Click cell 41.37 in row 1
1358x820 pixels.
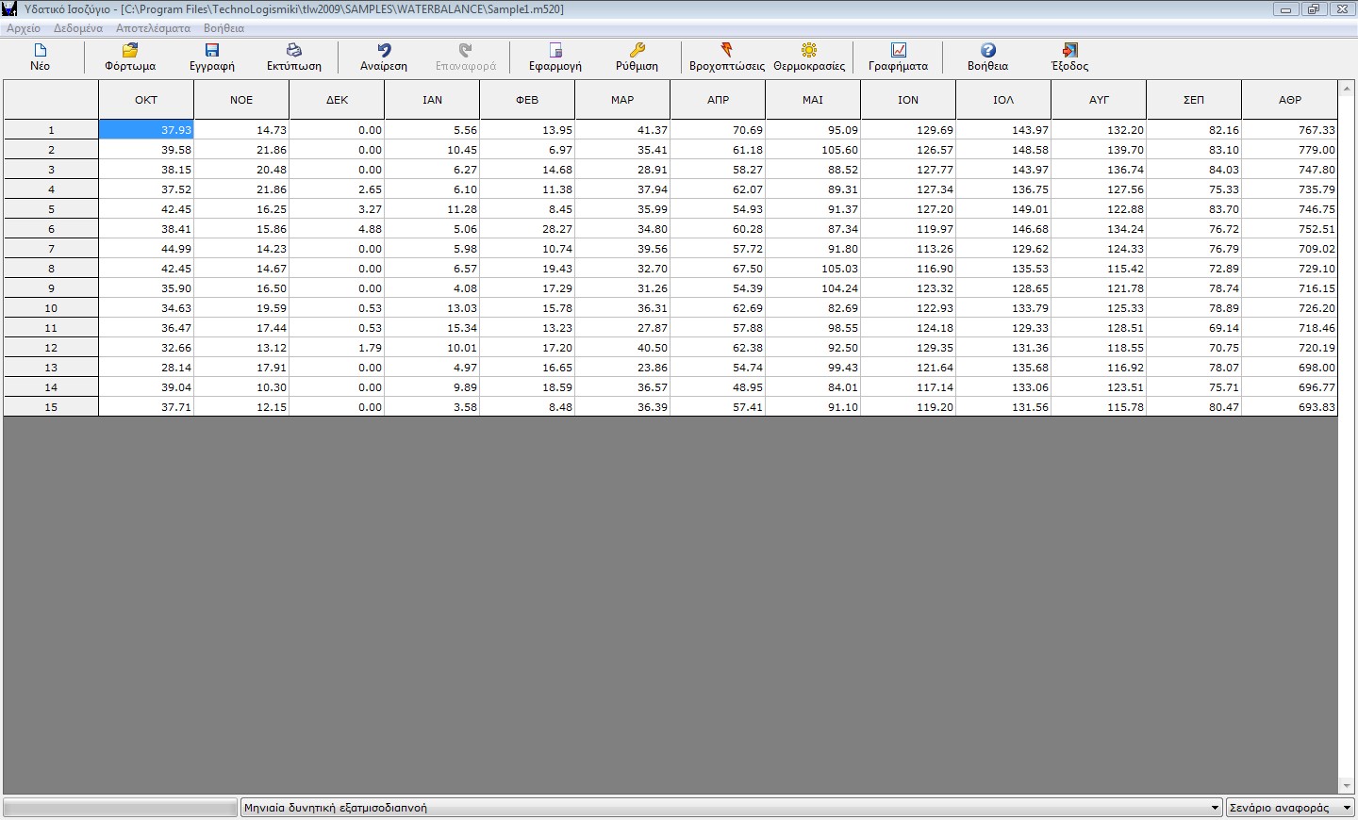(x=622, y=130)
